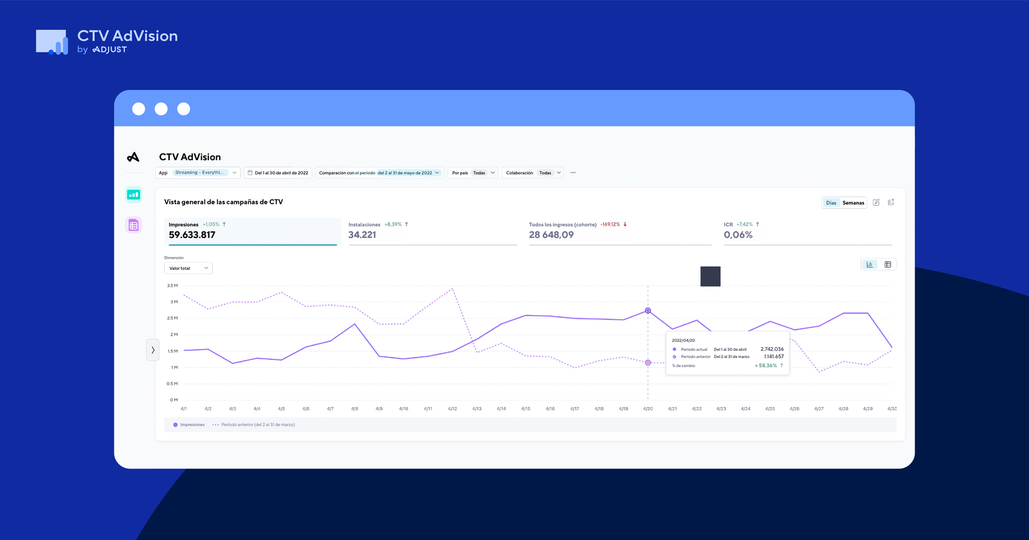Open the Del 1 al 30 de abril date picker
Image resolution: width=1029 pixels, height=540 pixels.
pyautogui.click(x=278, y=173)
